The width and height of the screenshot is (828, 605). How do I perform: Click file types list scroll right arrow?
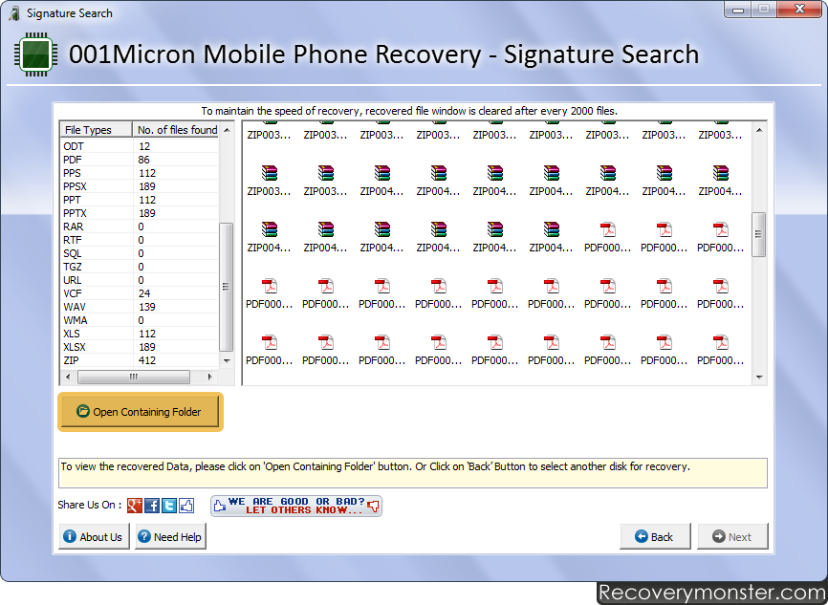[x=209, y=377]
